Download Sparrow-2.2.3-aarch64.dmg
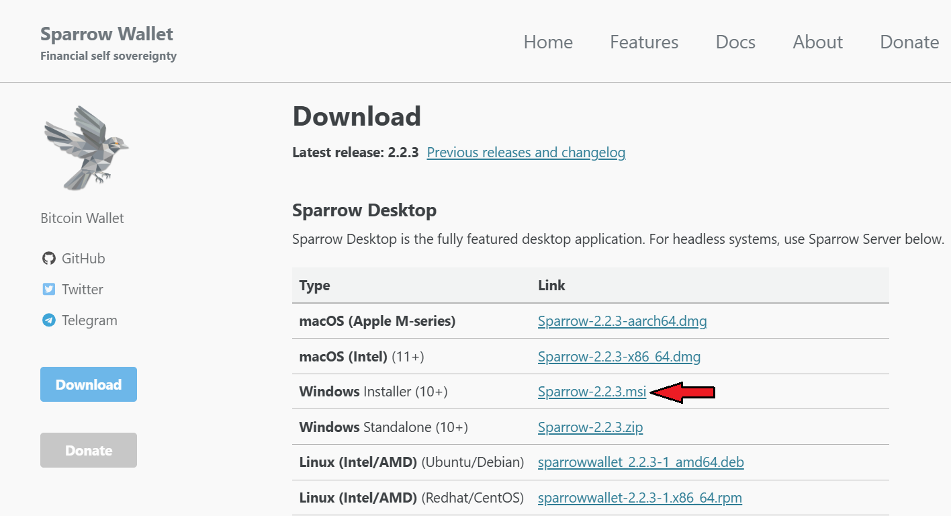The width and height of the screenshot is (951, 516). pos(623,321)
